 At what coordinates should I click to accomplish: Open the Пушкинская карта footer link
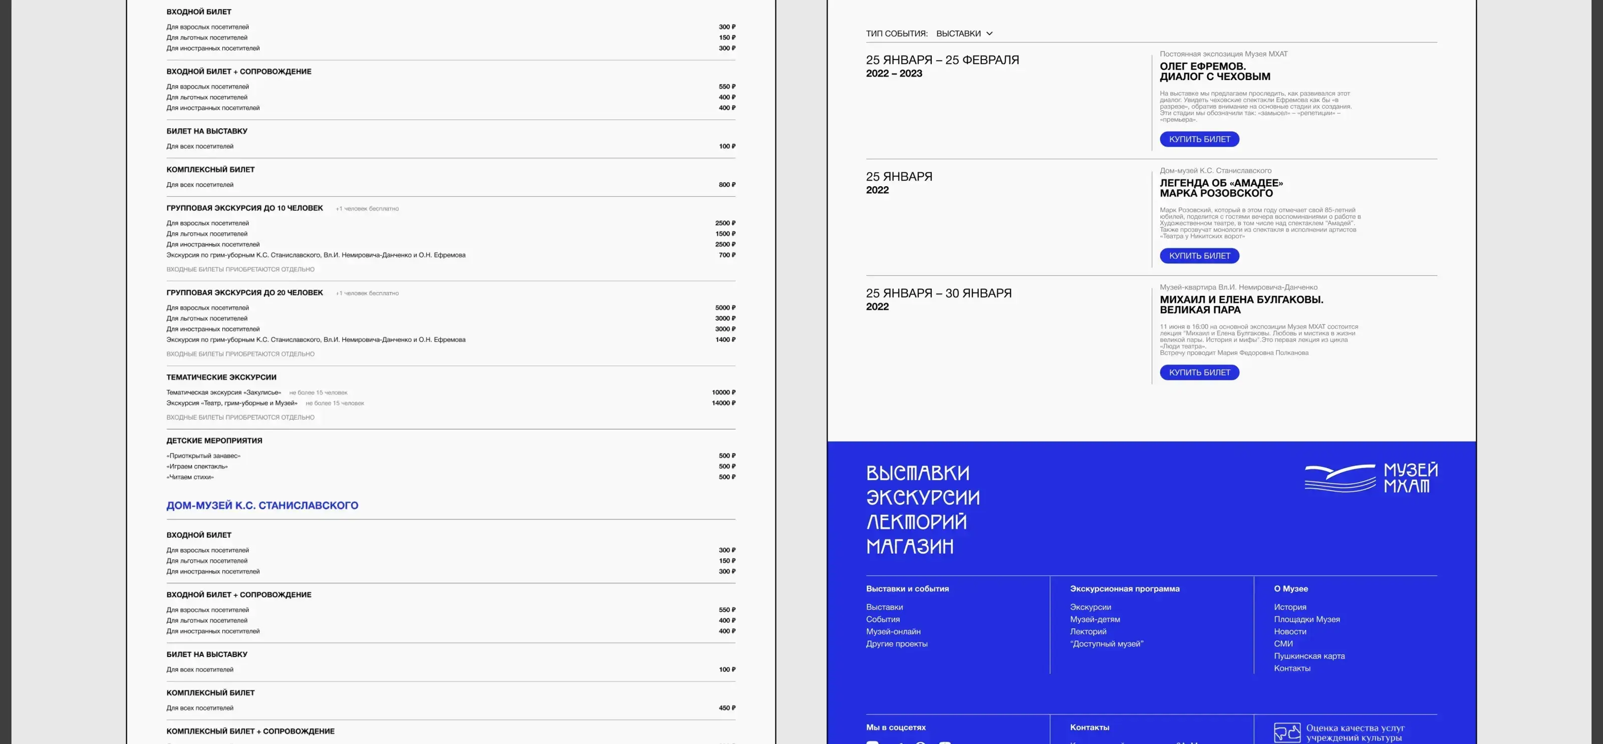pyautogui.click(x=1309, y=656)
